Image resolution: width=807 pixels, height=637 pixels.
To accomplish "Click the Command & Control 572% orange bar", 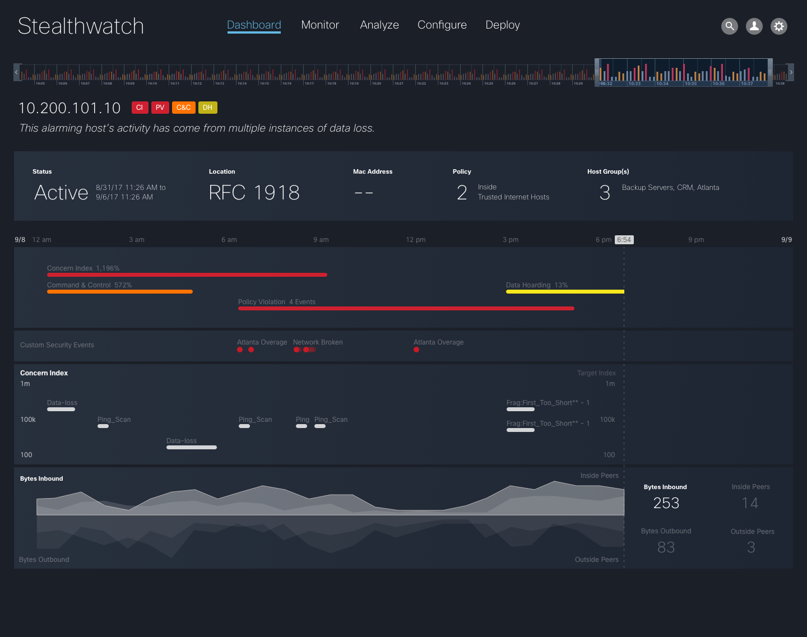I will 120,291.
